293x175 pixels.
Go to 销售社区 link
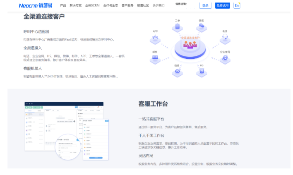tap(143, 6)
